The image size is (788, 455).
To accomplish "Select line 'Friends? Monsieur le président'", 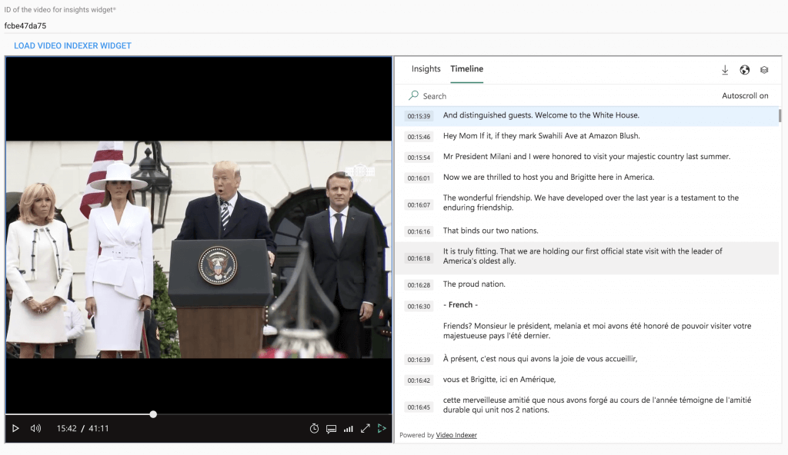I will pos(597,330).
